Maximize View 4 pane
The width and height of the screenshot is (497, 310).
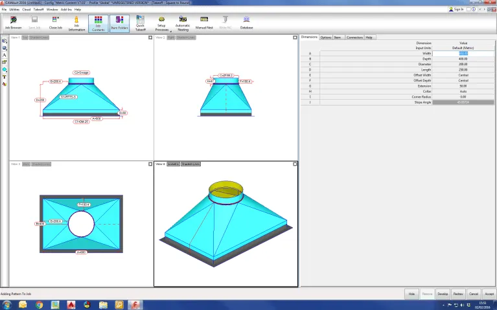coord(295,164)
